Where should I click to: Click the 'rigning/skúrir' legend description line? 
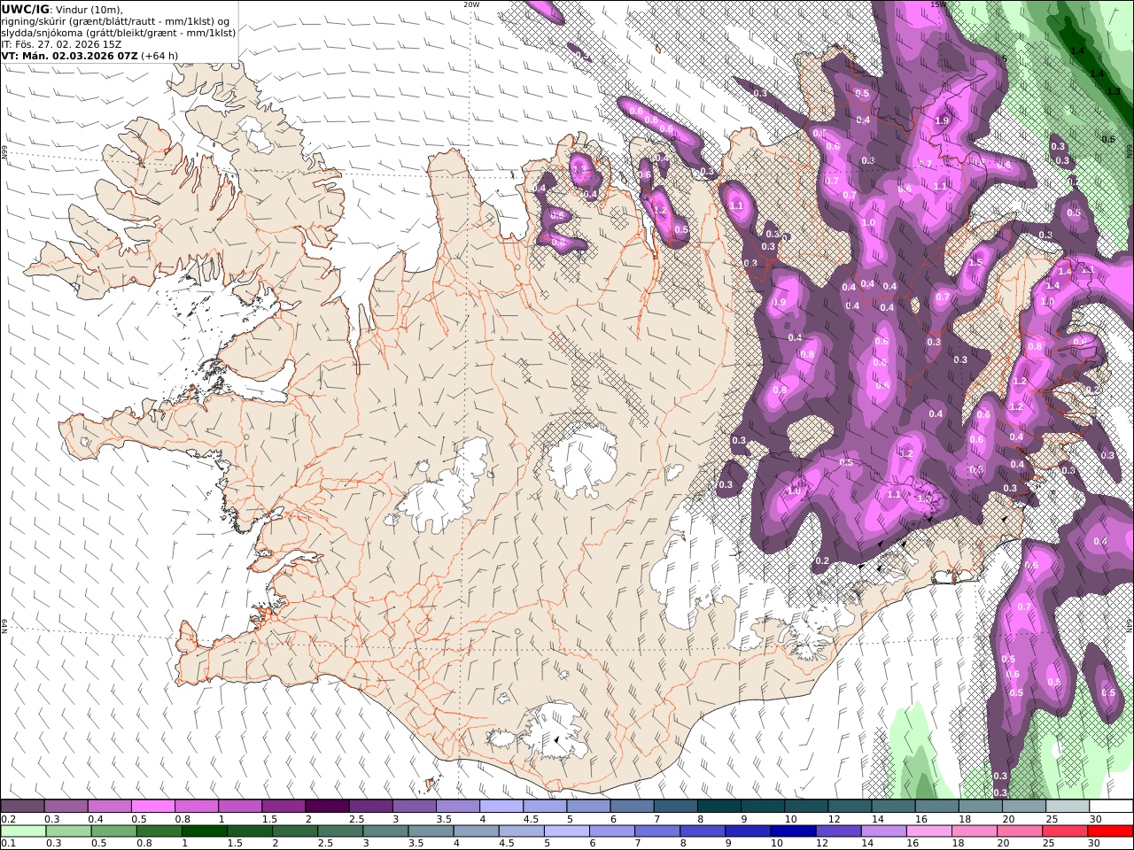[116, 20]
